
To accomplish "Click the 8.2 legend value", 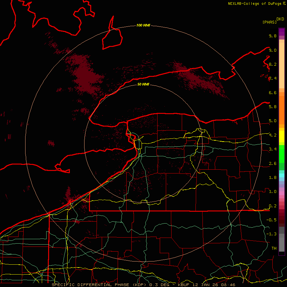I will (x=273, y=64).
